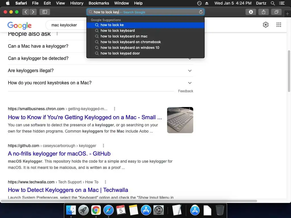Screen dimensions: 291x218
Task: Show the Safari sidebar
Action: (x=45, y=12)
